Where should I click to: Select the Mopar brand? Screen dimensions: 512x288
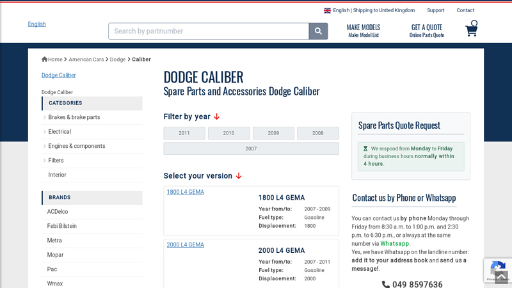(55, 255)
